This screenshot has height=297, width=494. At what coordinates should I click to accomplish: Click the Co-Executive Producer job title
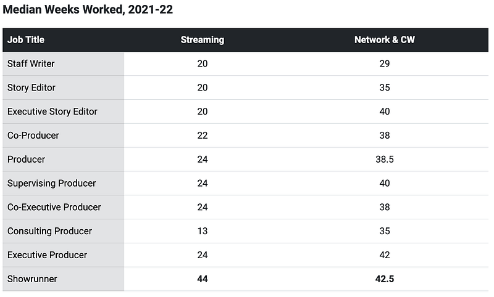pyautogui.click(x=54, y=207)
